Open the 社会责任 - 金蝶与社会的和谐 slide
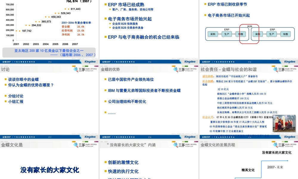This screenshot has height=179, width=298. point(249,103)
